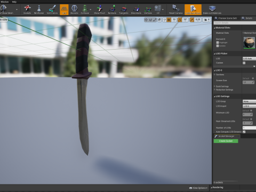Click the Create Socket button
This screenshot has width=256, height=192.
click(x=226, y=141)
